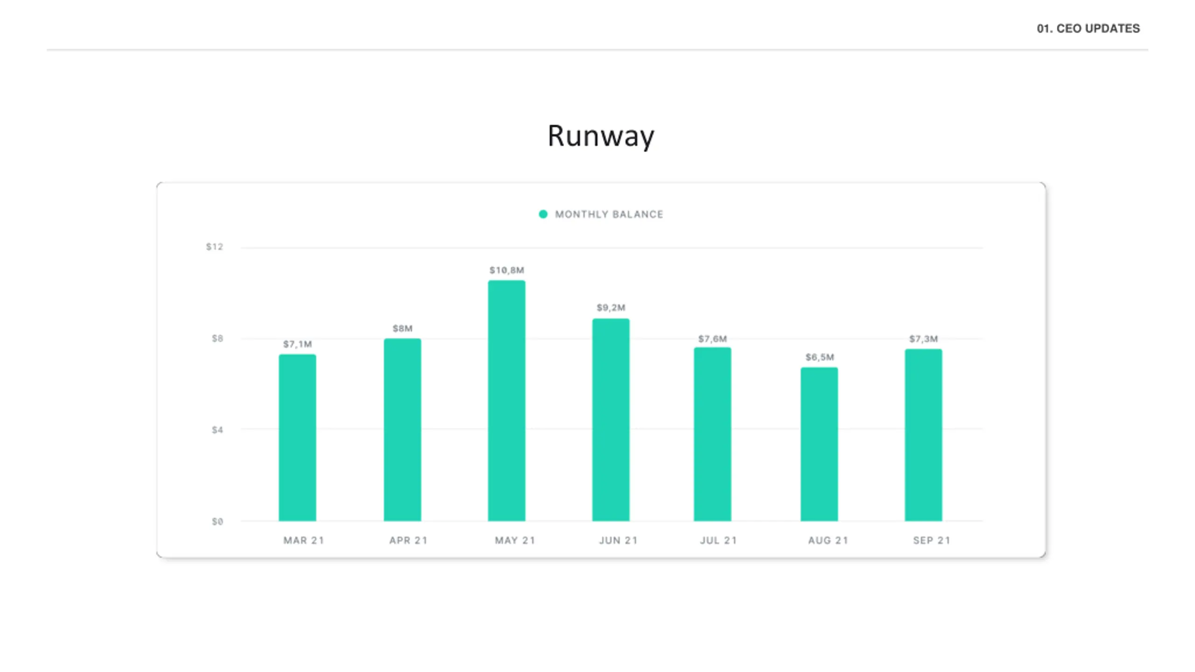Select the MAY 21 axis label
Viewport: 1195px width, 672px height.
(x=515, y=540)
